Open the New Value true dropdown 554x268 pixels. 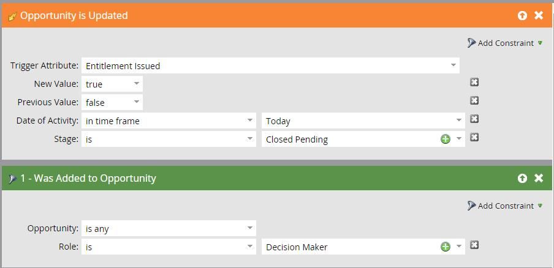tap(137, 84)
